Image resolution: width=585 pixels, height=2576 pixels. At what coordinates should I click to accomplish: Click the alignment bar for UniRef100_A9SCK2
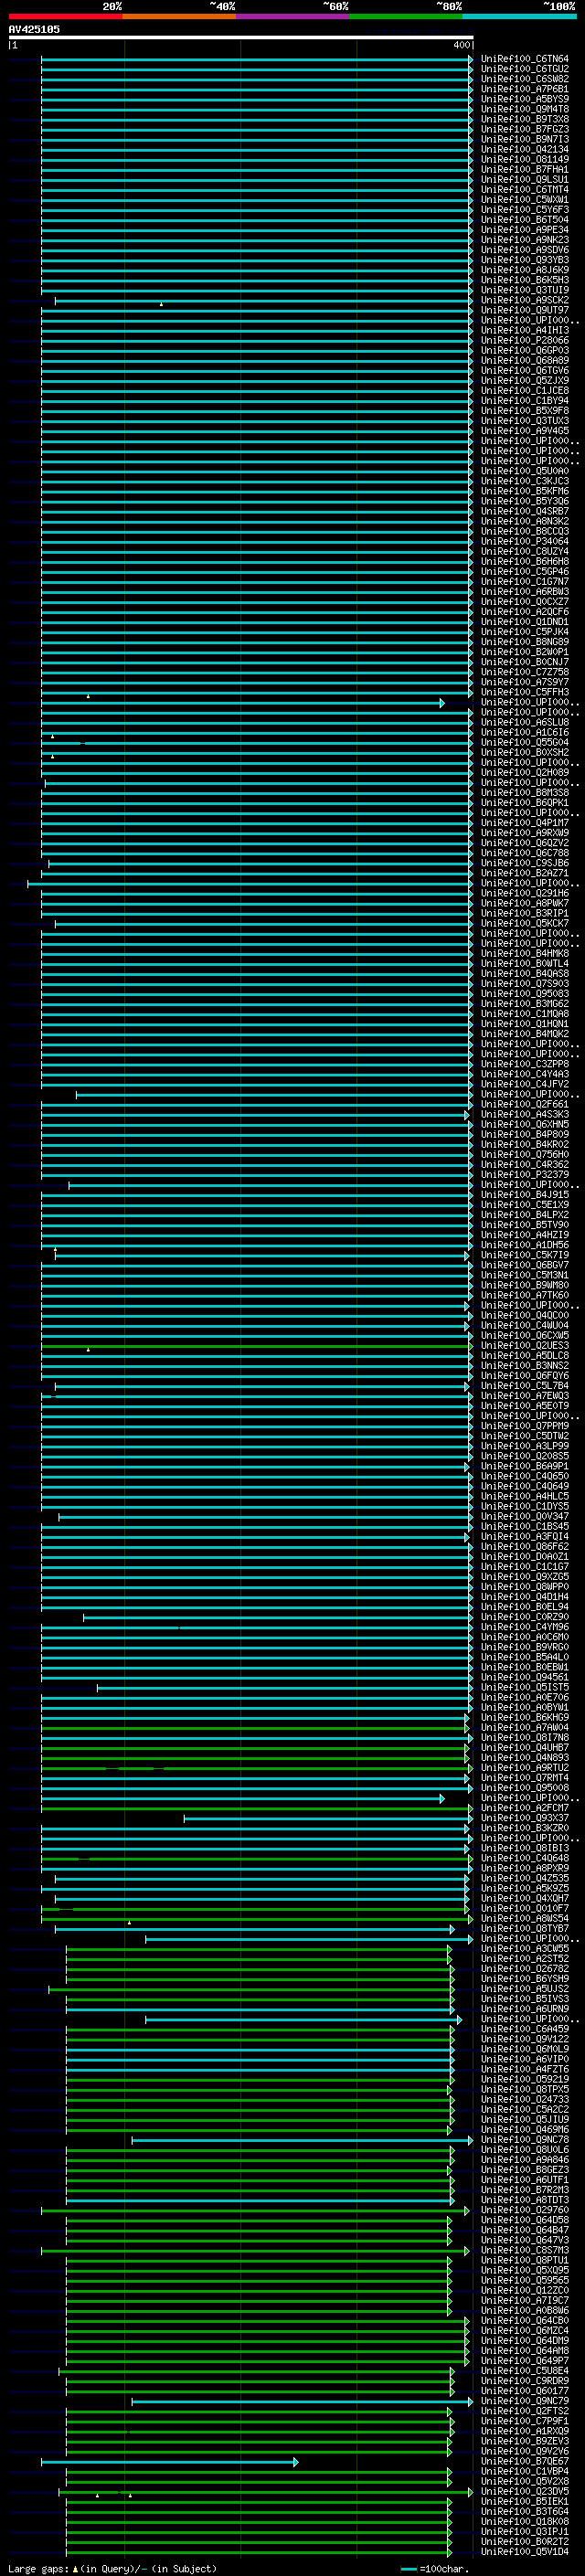pyautogui.click(x=264, y=301)
